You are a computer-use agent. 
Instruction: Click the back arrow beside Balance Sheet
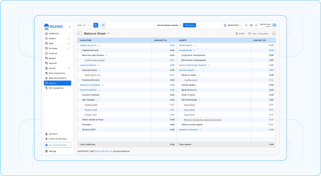pos(80,33)
